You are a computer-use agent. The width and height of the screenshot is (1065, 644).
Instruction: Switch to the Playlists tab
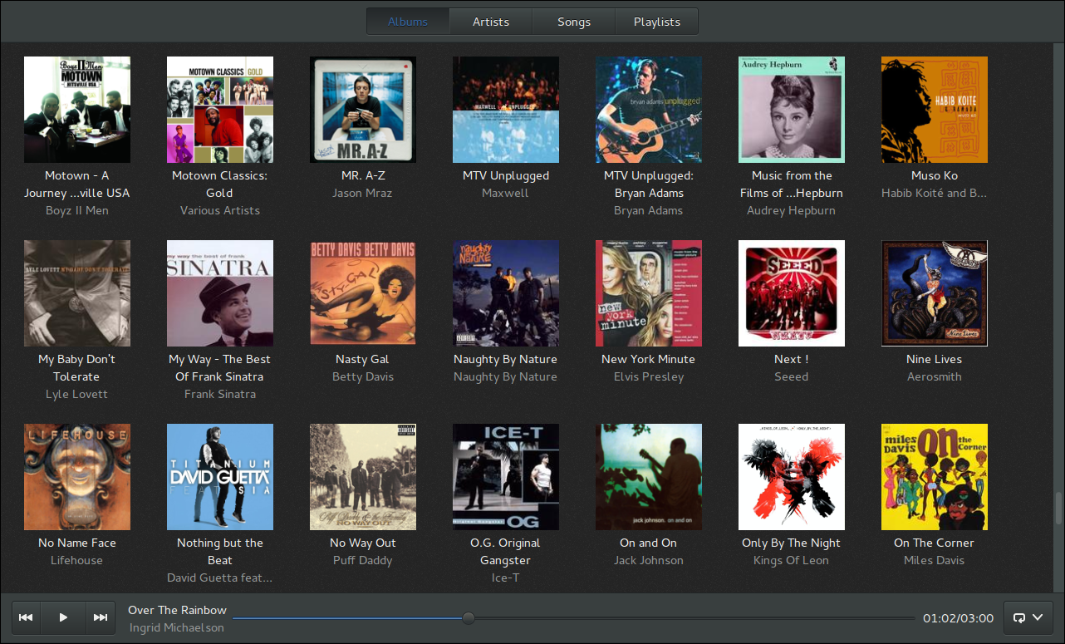pyautogui.click(x=656, y=22)
